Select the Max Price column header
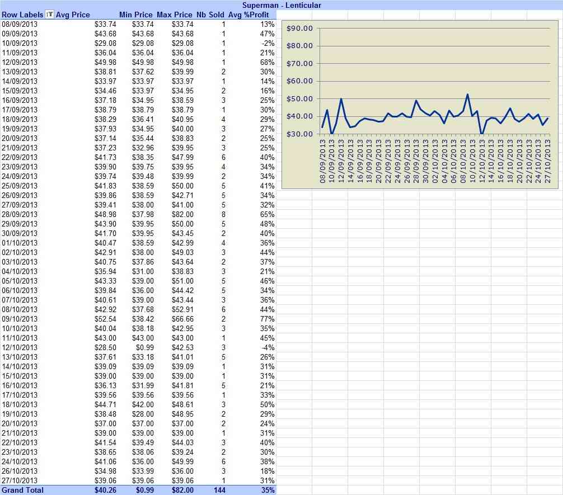The width and height of the screenshot is (563, 495). 175,15
